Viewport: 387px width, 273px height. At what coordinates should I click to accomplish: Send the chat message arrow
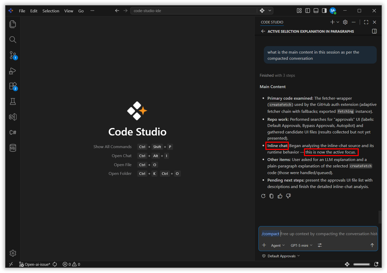(x=372, y=245)
